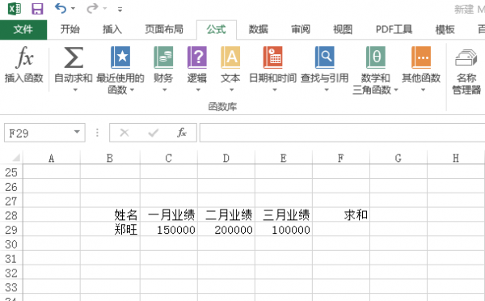Viewport: 485px width, 301px height.
Task: Select row header 29
Action: point(11,230)
